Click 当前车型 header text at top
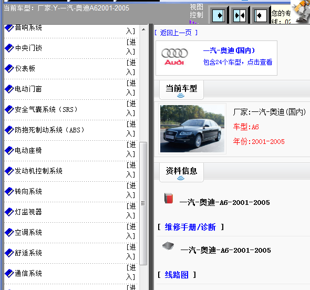Image resolution: width=310 pixels, height=290 pixels. (x=66, y=8)
